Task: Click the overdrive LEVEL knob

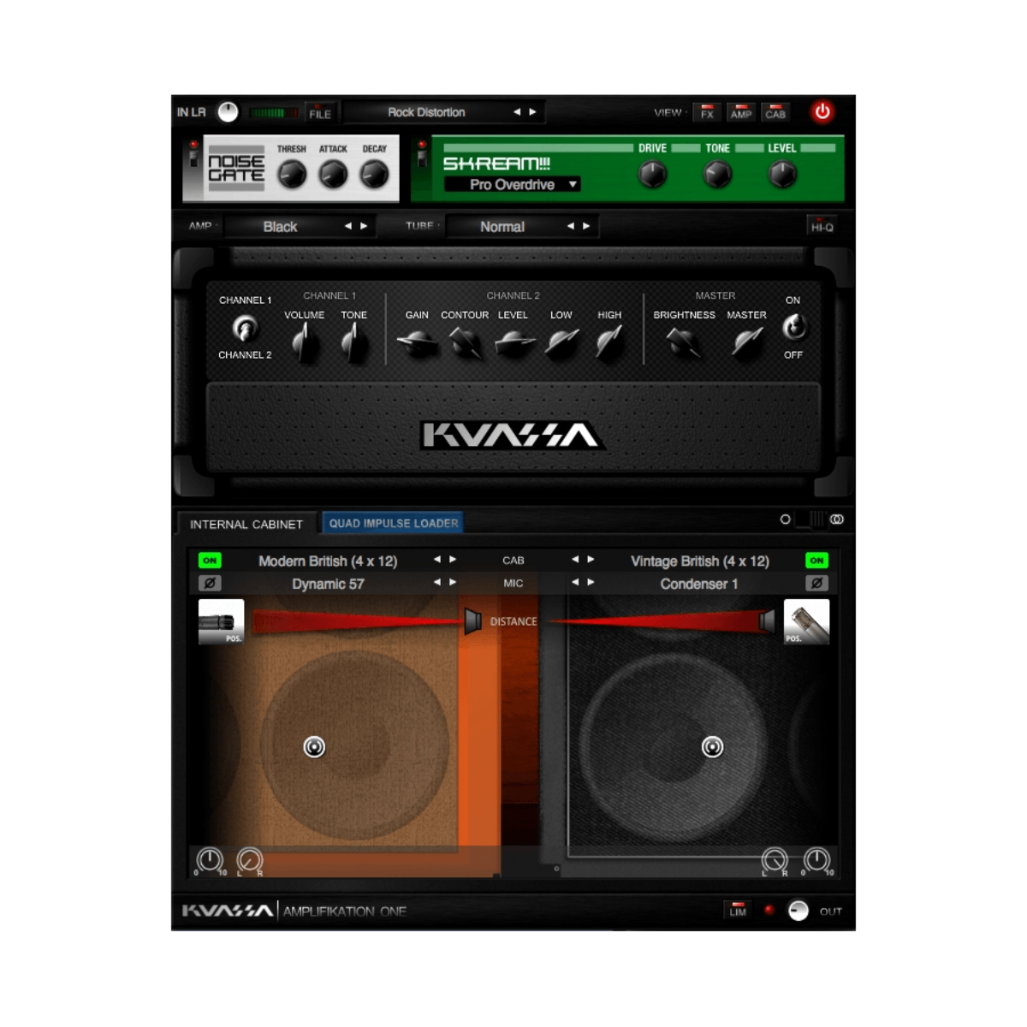Action: 782,175
